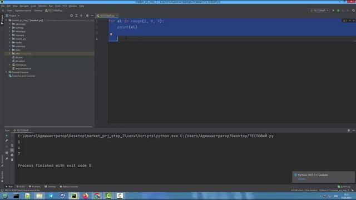Open the Code menu
This screenshot has height=200, width=356.
[33, 6]
